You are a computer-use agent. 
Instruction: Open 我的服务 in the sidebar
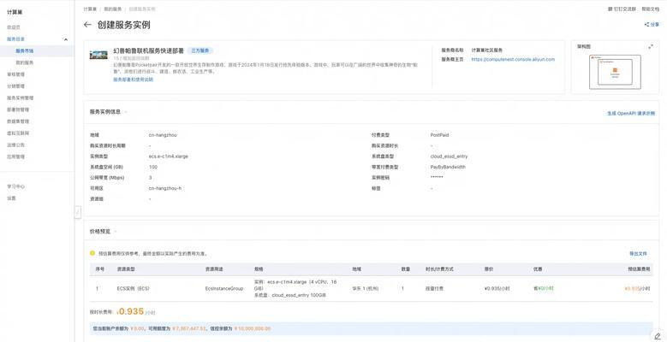[25, 62]
